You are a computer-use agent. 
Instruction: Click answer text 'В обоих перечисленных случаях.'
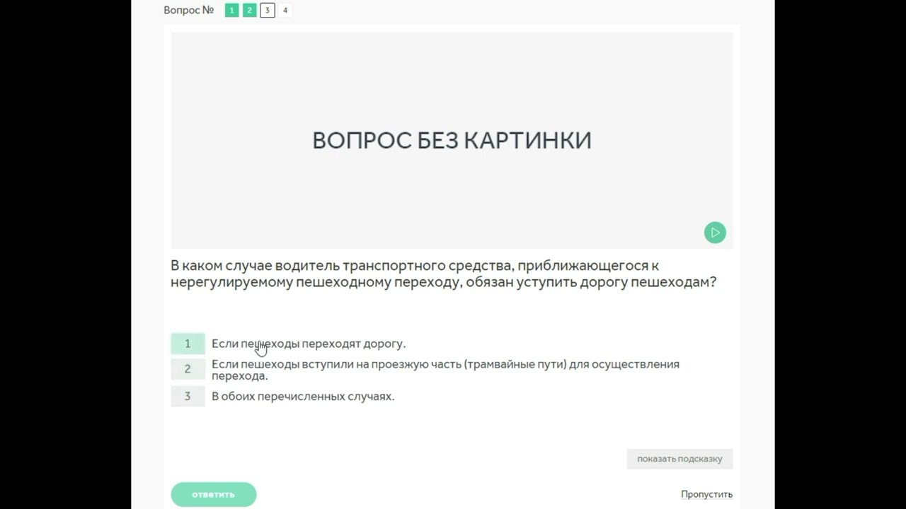pos(303,397)
